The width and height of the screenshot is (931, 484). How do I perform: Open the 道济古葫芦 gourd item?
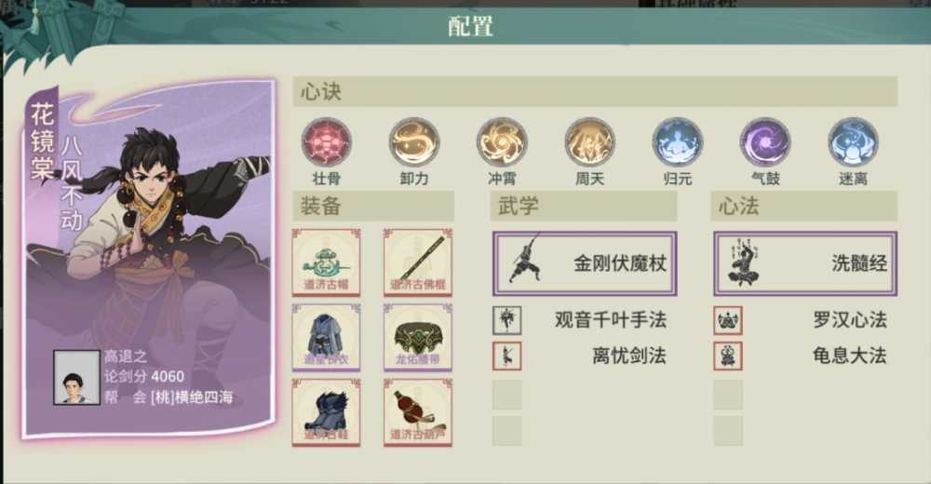pyautogui.click(x=418, y=412)
